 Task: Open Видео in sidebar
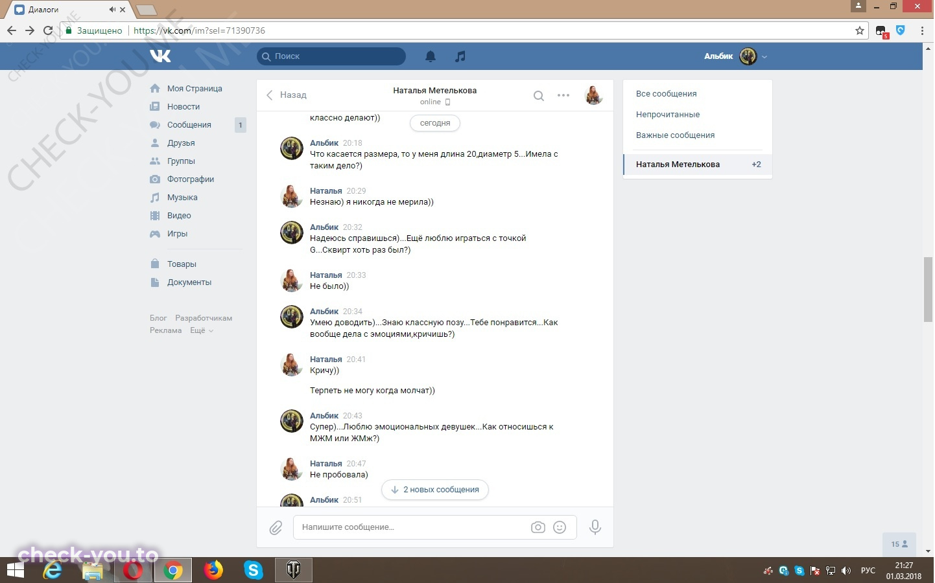[x=179, y=216]
